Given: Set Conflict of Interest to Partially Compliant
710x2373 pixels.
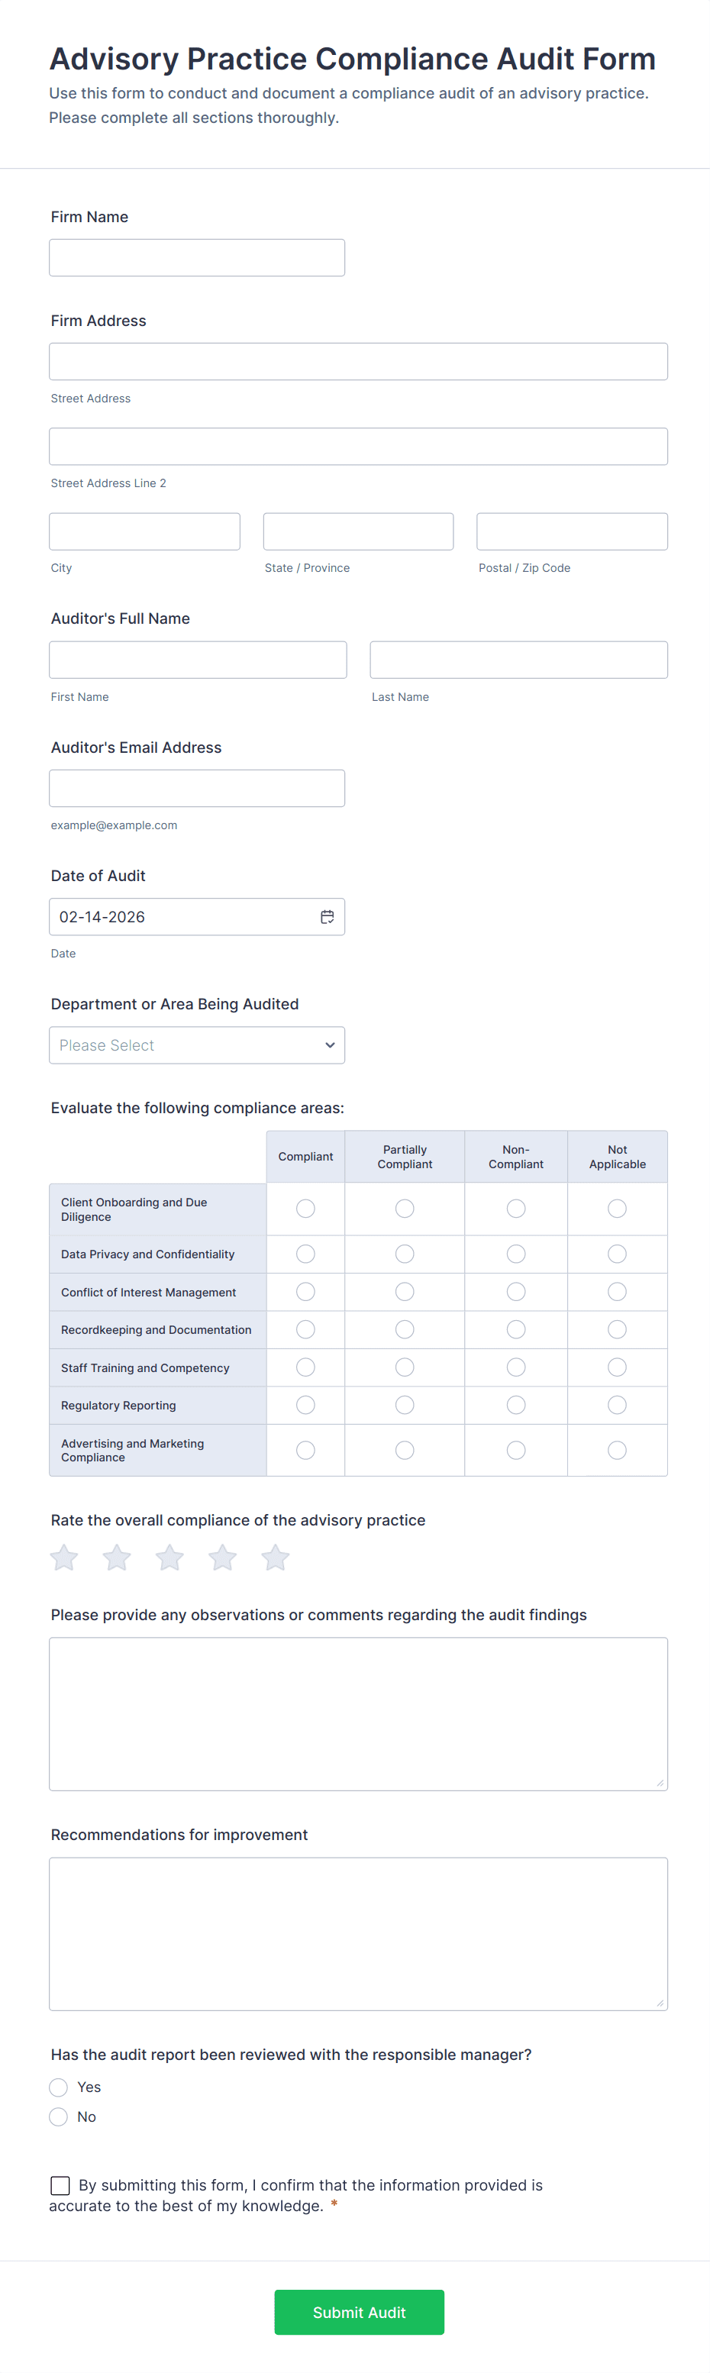Looking at the screenshot, I should coord(405,1292).
